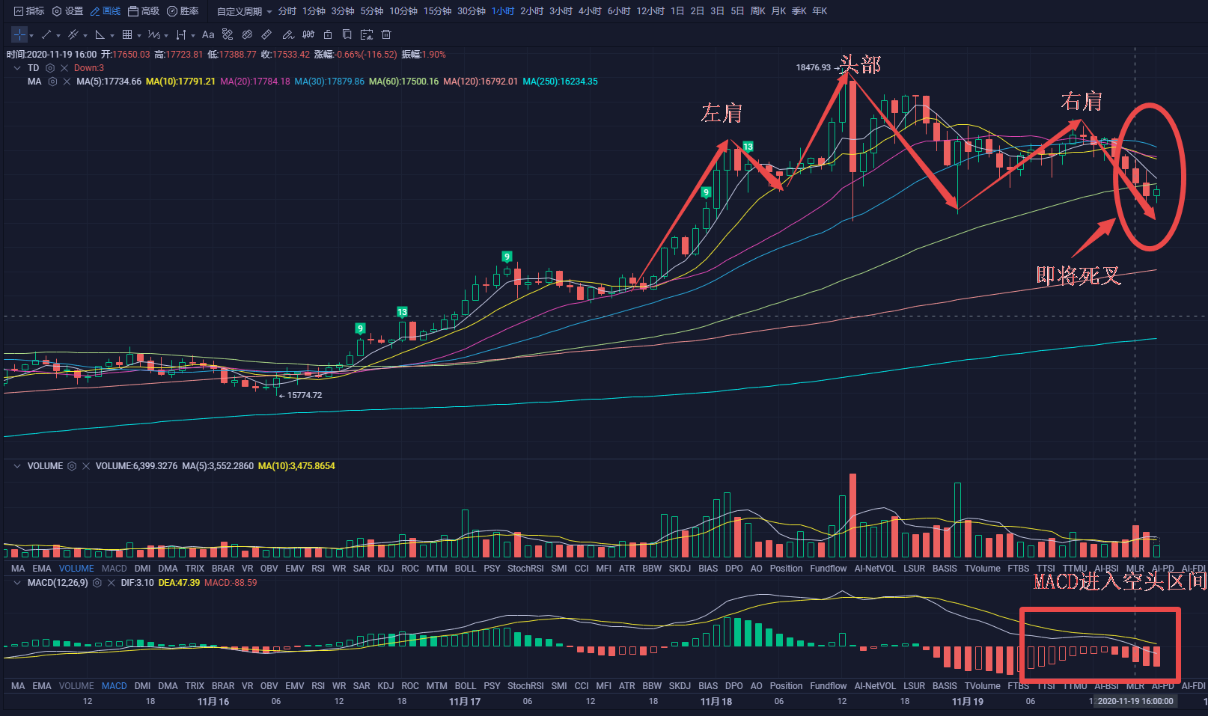
Task: Collapse the VOLUME panel chevron
Action: (x=17, y=466)
